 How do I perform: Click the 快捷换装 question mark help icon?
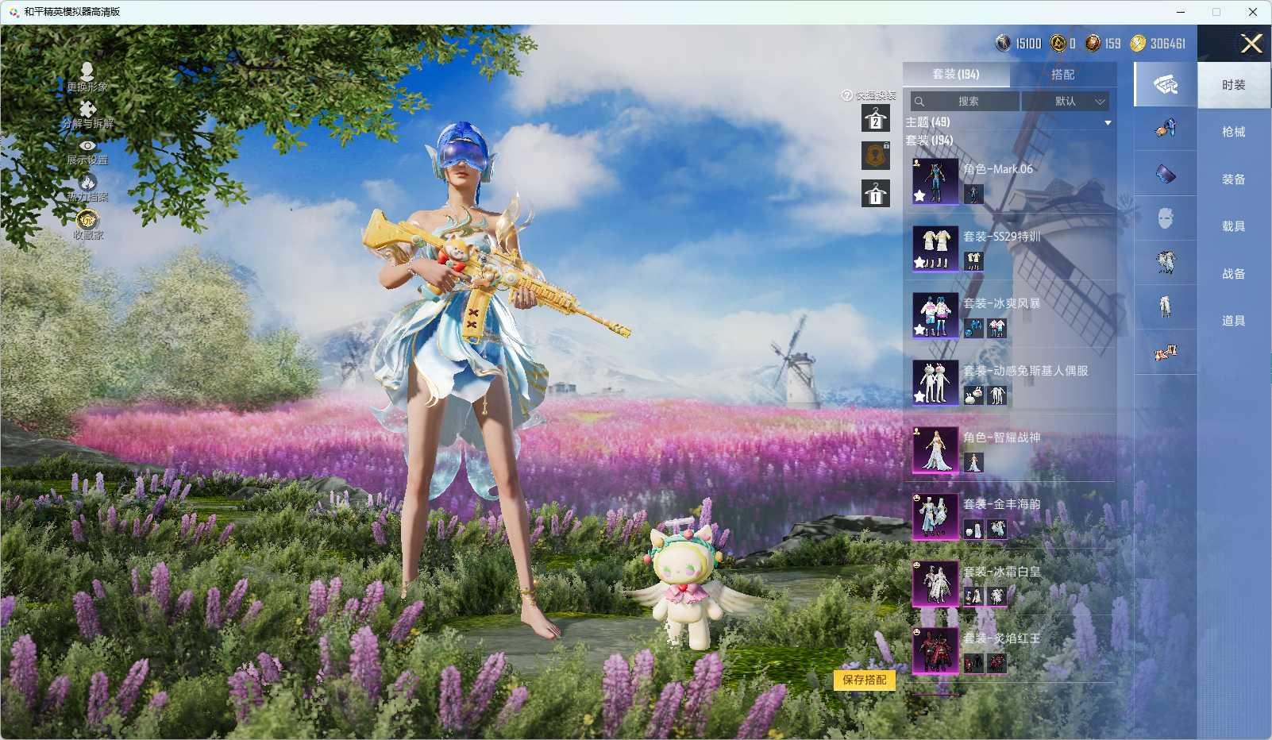tap(847, 95)
